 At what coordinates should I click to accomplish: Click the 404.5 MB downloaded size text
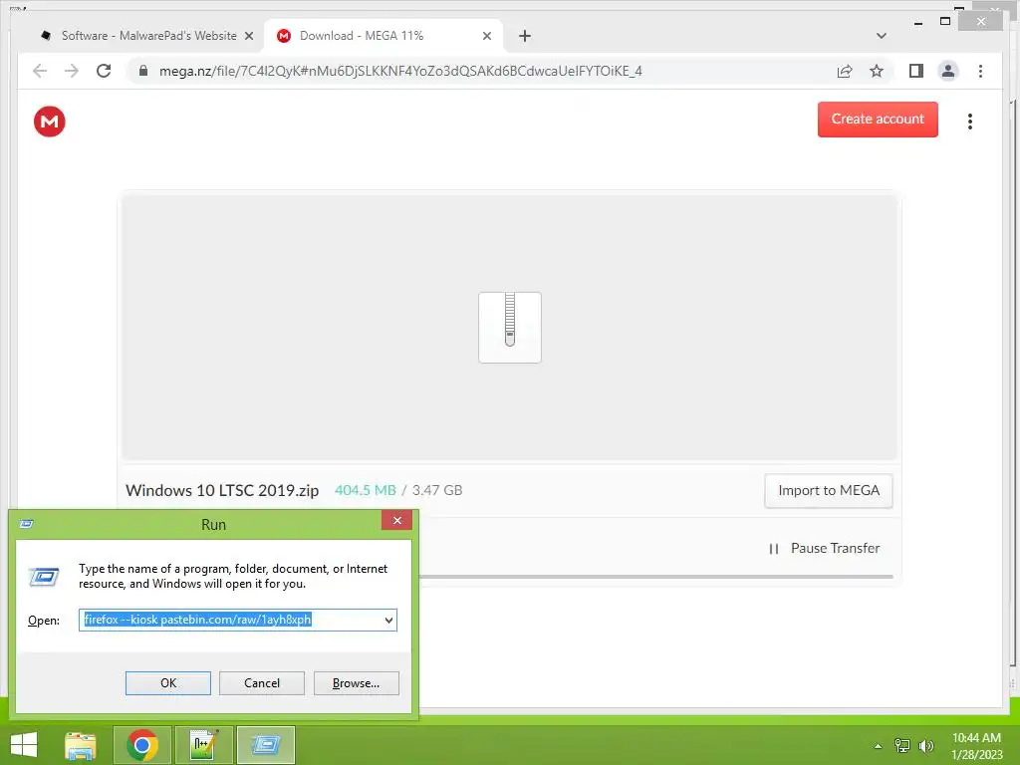365,490
